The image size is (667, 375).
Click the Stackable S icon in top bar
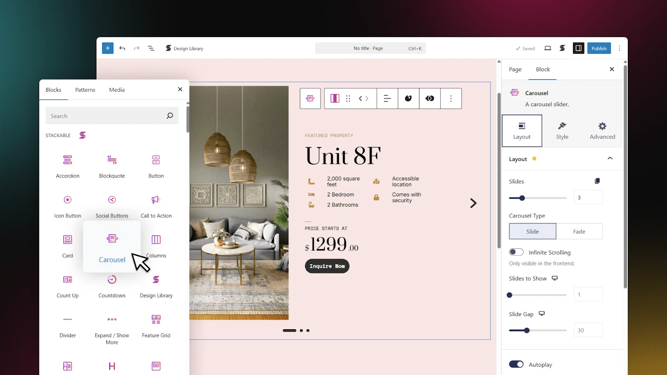(x=562, y=48)
